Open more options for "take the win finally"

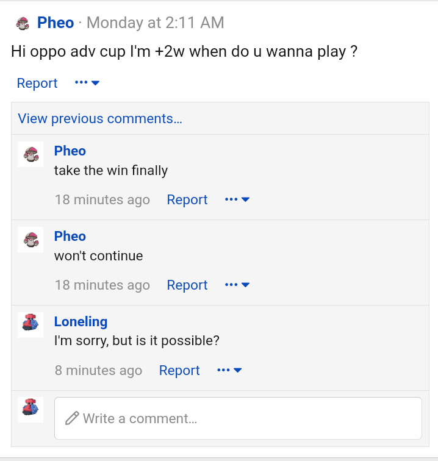237,199
